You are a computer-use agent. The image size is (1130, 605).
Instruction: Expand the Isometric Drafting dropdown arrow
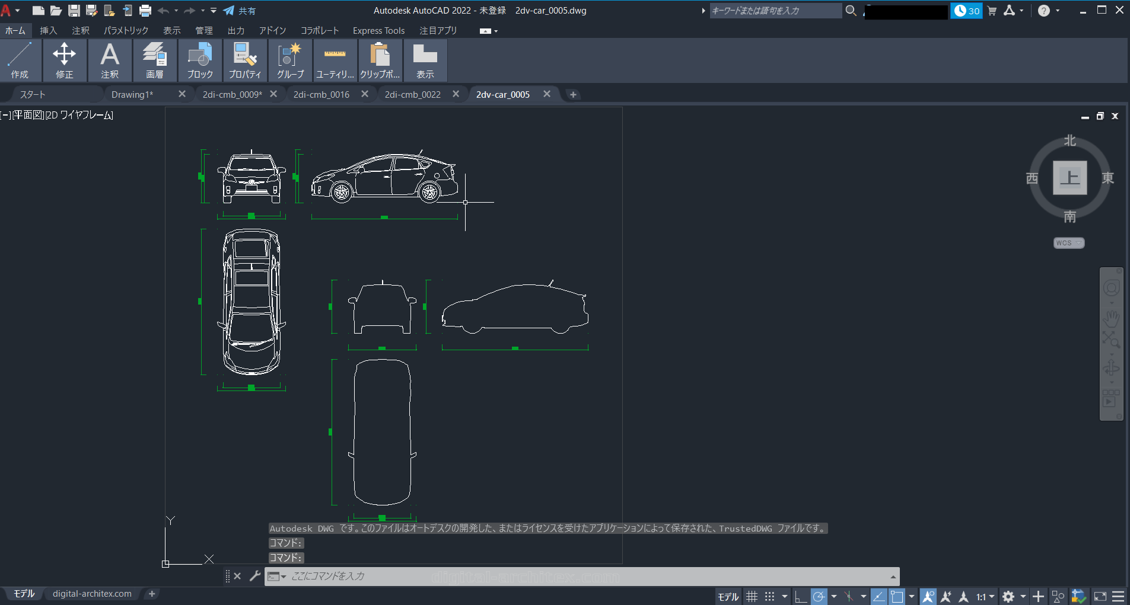coord(864,597)
